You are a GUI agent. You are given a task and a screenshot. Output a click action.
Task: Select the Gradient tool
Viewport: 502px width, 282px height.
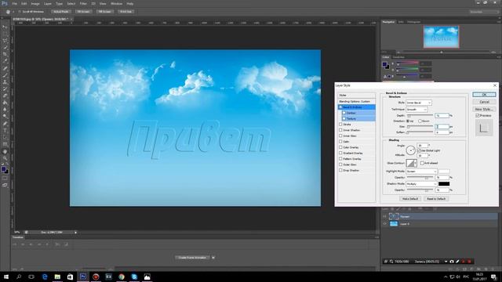pos(5,103)
